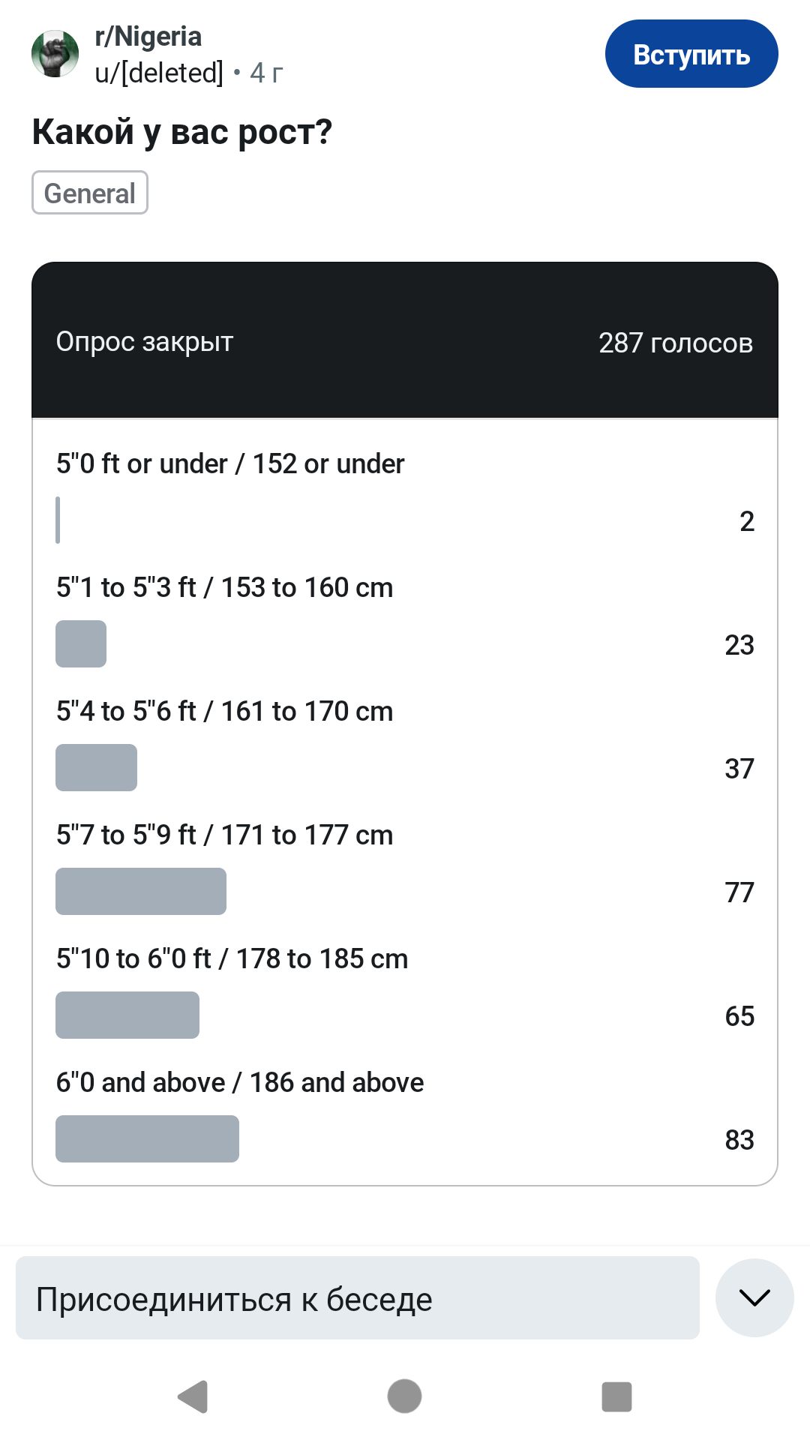Select the 5"1 to 5"3 ft option

[x=224, y=588]
